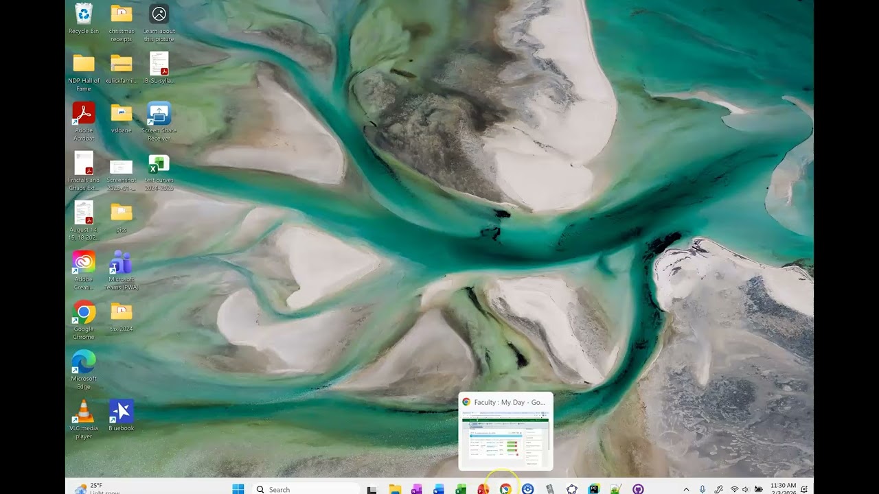Open the volume speaker tray icon
The image size is (879, 494).
(746, 489)
